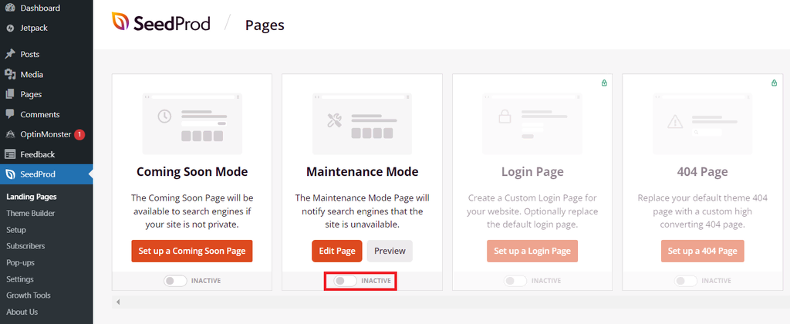
Task: Click the Maintenance Mode preview illustration
Action: (x=363, y=123)
